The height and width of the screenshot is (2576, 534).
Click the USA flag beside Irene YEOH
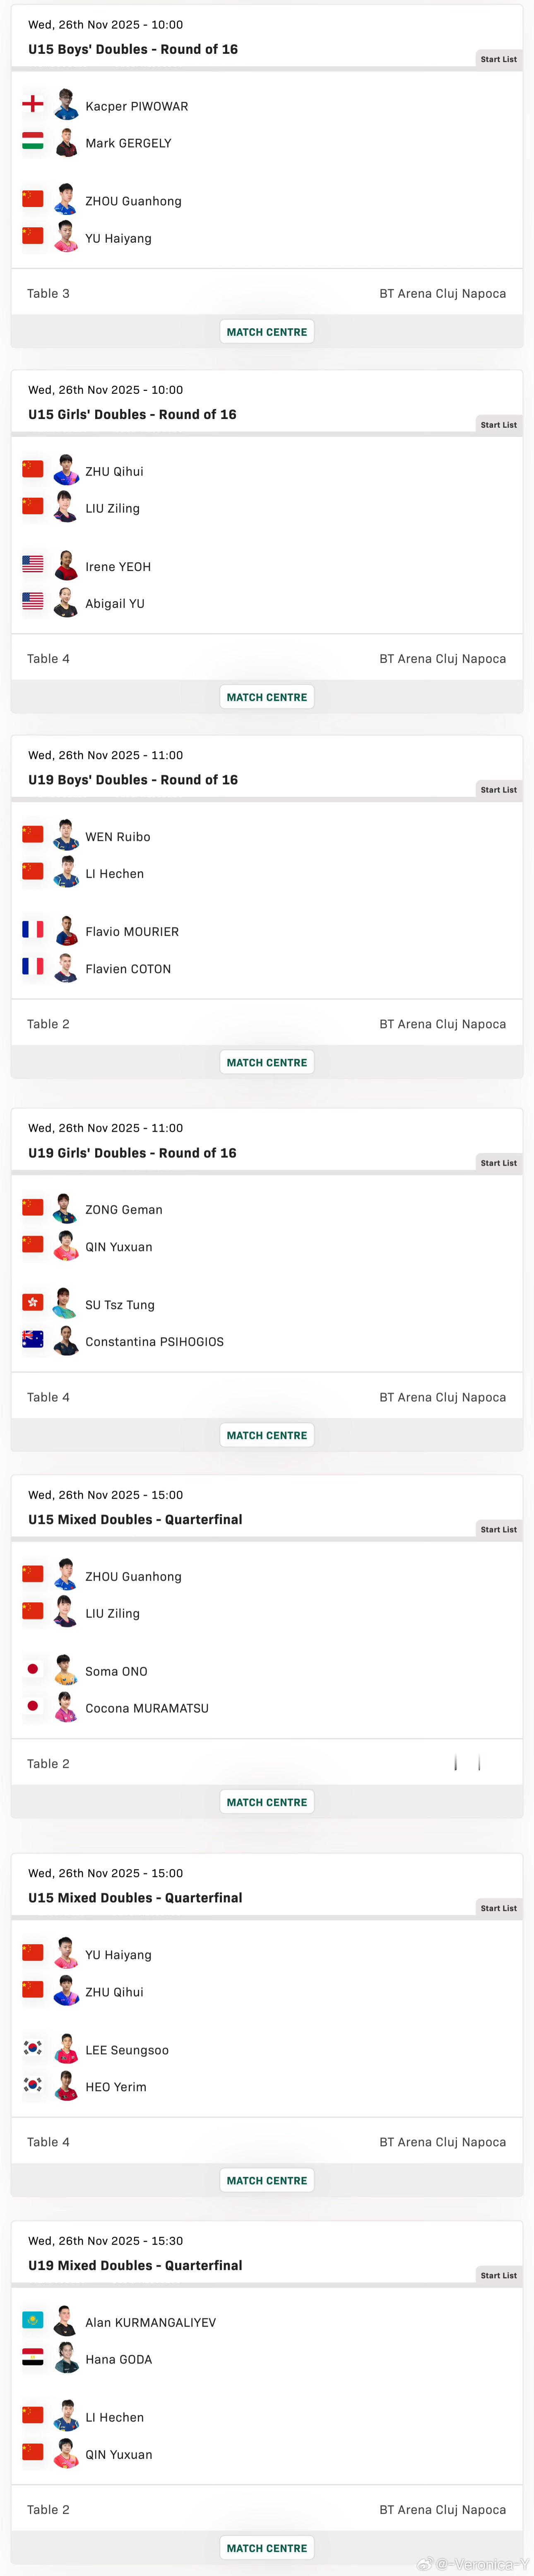(x=33, y=565)
